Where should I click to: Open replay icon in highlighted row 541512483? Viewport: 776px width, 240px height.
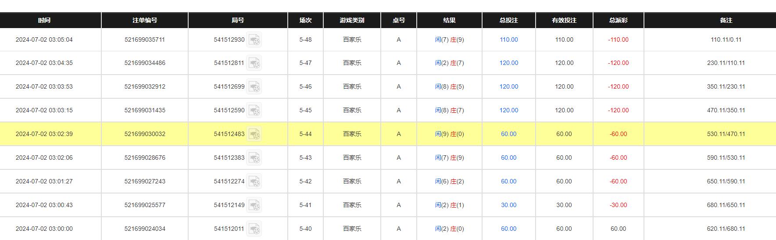(254, 134)
